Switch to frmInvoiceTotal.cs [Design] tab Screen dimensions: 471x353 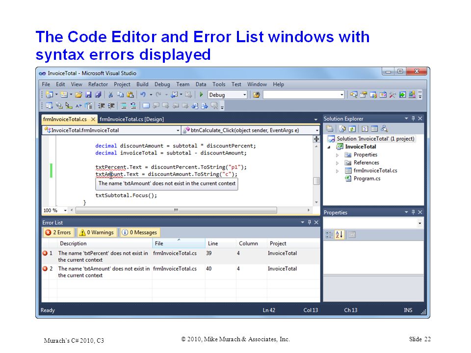(x=131, y=119)
